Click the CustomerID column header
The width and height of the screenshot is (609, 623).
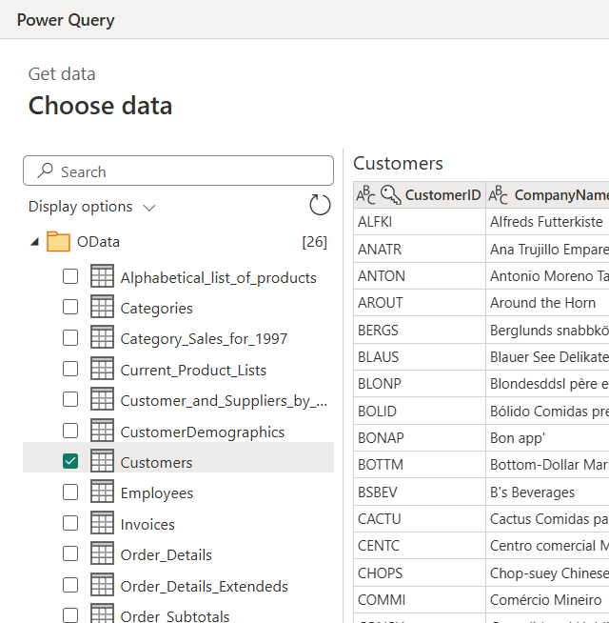[442, 195]
